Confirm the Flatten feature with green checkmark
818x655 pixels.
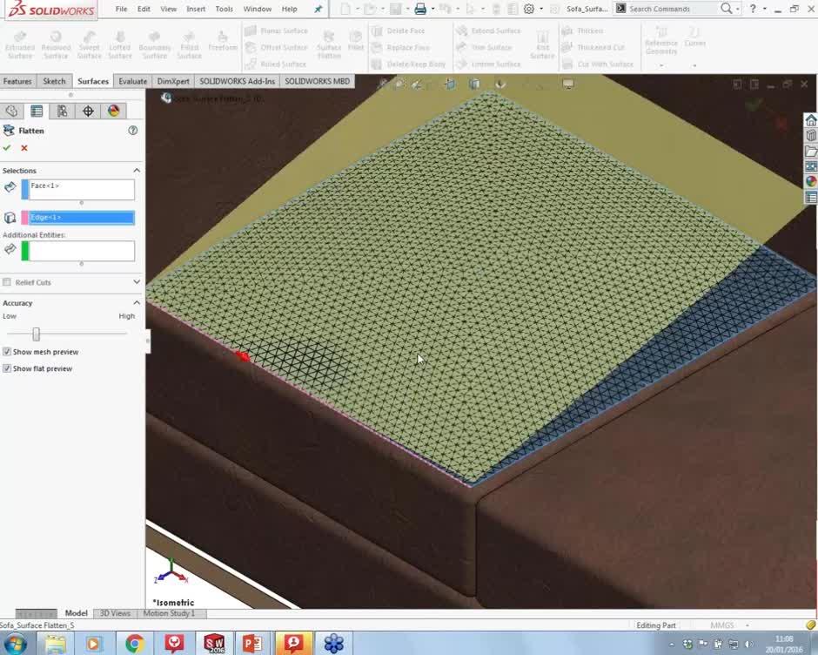pyautogui.click(x=8, y=148)
